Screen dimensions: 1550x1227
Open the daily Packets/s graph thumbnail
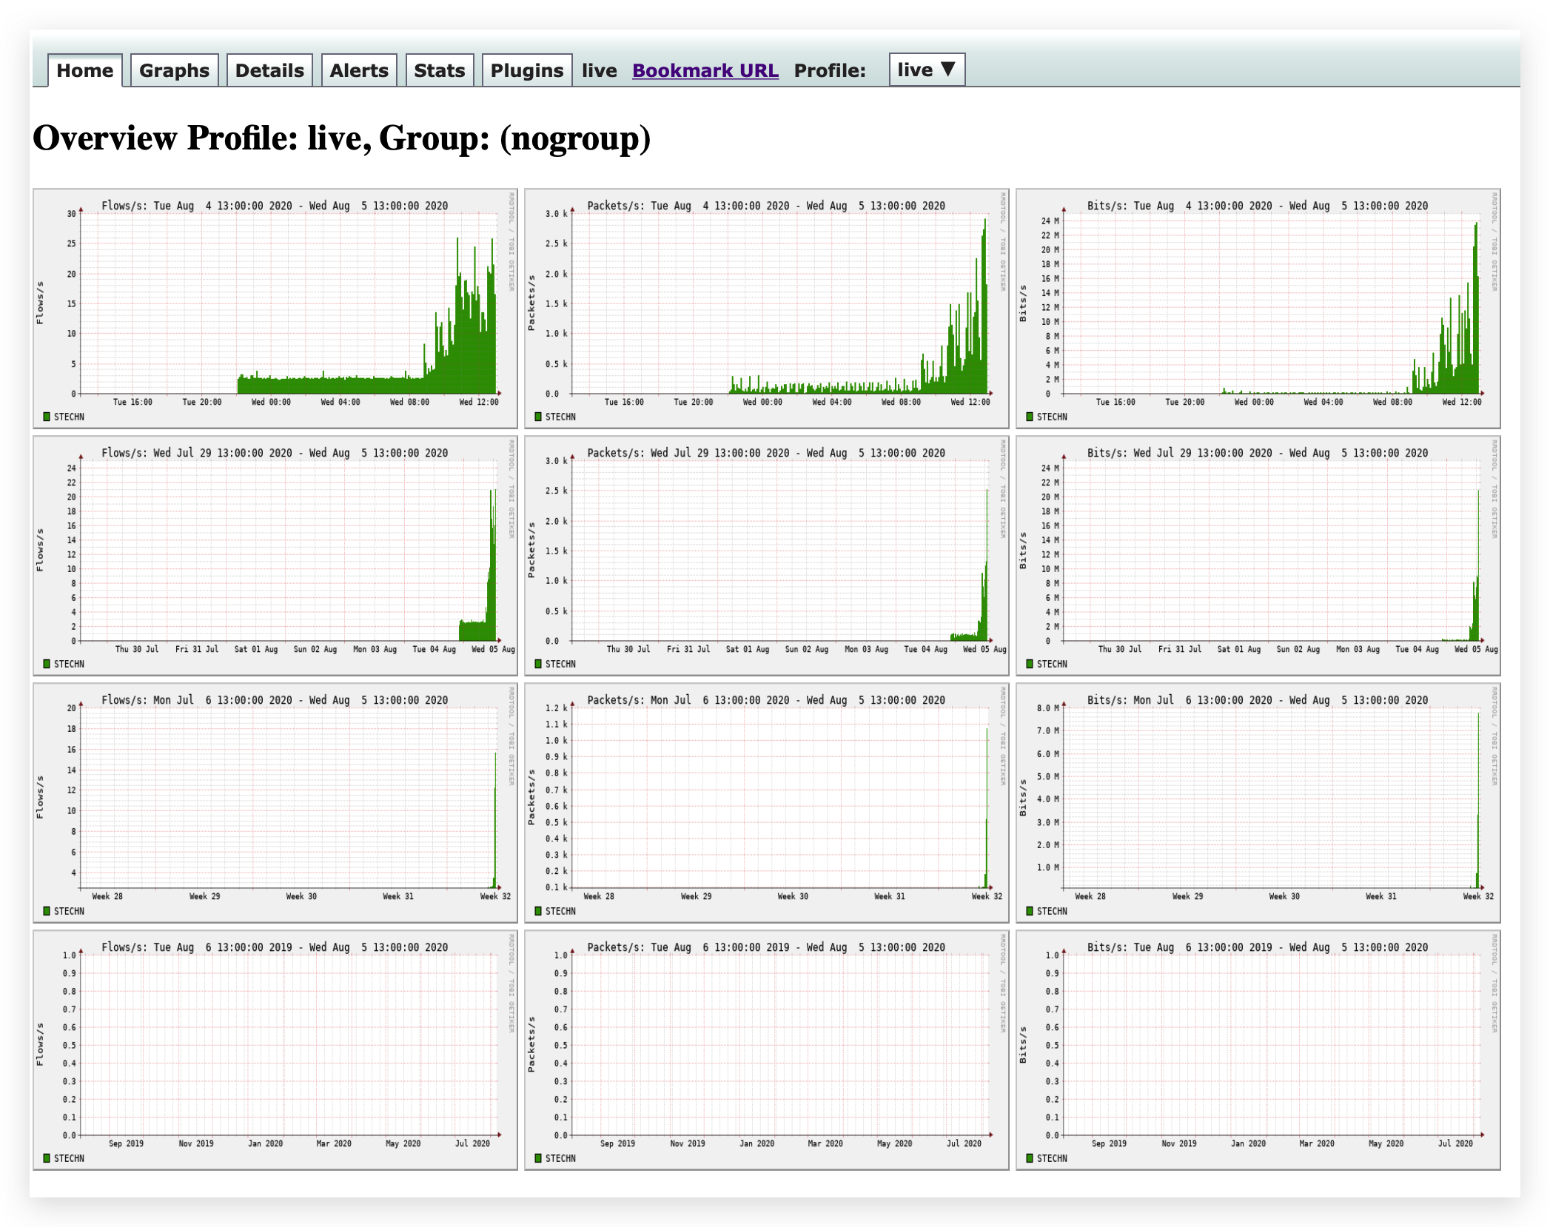click(x=766, y=308)
